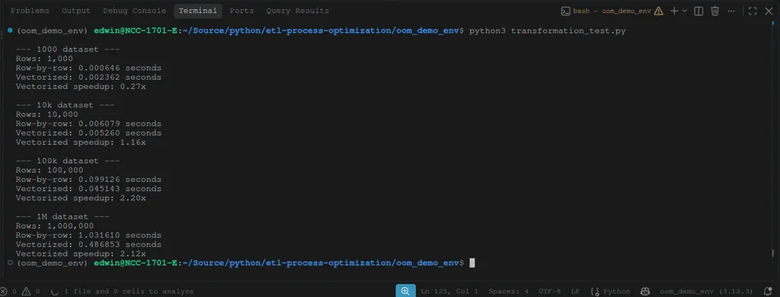Switch to the Ports tab
780x297 pixels.
click(241, 11)
